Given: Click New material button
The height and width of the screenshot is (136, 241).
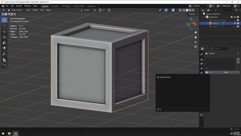Looking at the screenshot, I should coord(226,72).
